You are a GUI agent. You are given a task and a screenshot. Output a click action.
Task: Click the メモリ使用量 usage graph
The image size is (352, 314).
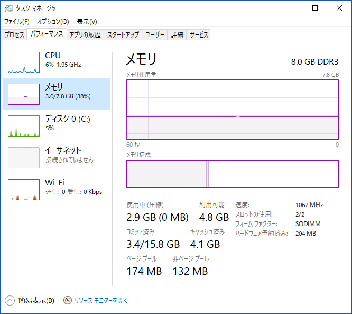(x=233, y=110)
